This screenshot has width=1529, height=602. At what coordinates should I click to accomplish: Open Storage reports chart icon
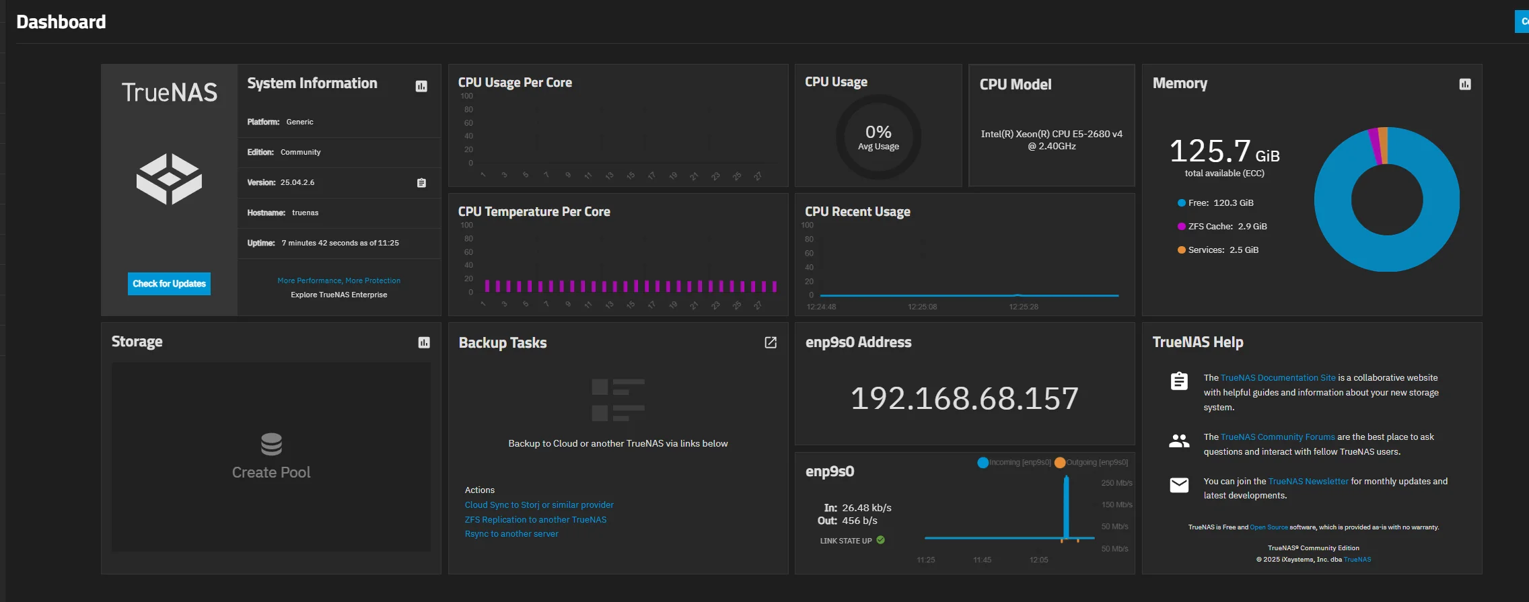click(424, 342)
